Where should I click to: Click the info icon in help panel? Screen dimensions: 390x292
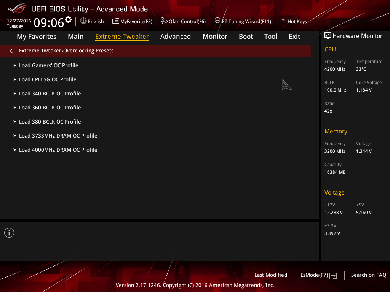pyautogui.click(x=9, y=233)
